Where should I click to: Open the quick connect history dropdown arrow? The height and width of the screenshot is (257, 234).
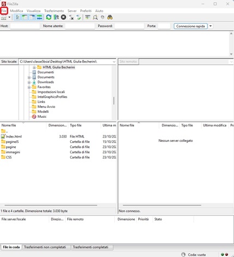coord(210,26)
